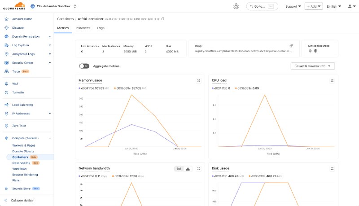This screenshot has height=206, width=359.
Task: Expand Domain Registration submenu arrow
Action: (50, 36)
